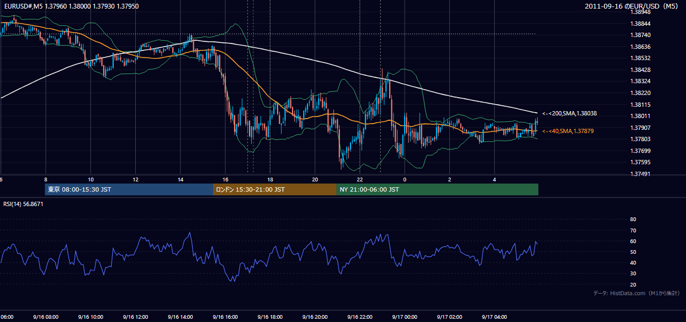
Task: Click the bottom time label 9/17 00:00
Action: point(405,317)
